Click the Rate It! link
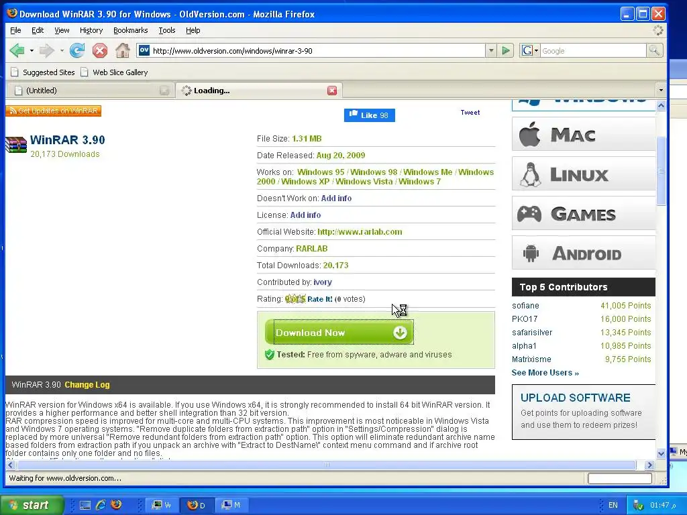Image resolution: width=687 pixels, height=515 pixels. click(320, 299)
